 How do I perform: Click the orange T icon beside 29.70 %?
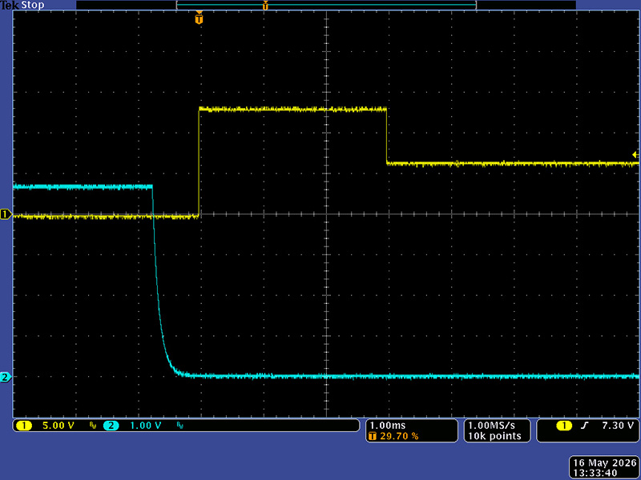372,436
